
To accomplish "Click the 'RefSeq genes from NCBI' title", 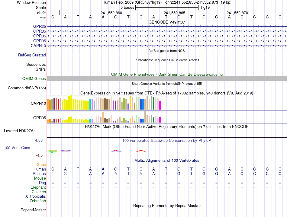I will tap(167, 51).
